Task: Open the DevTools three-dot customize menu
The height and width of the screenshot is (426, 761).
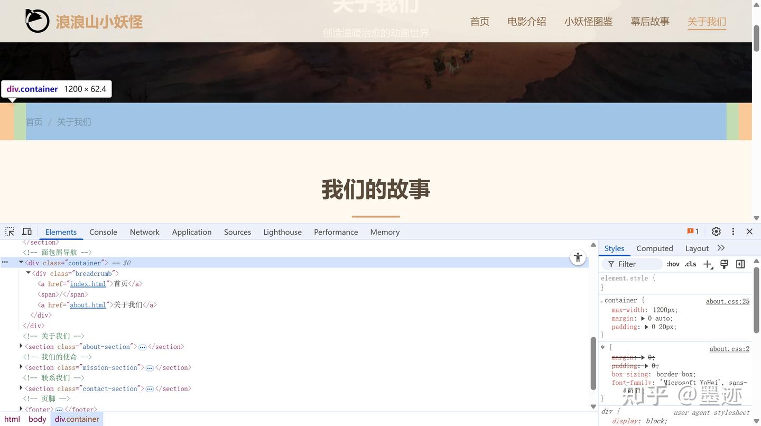Action: point(733,231)
